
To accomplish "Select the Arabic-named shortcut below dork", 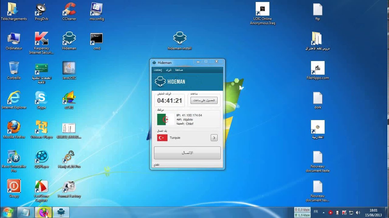I will [x=318, y=130].
